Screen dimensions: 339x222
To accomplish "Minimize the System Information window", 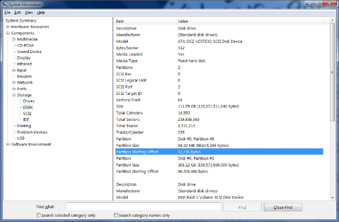I will coord(309,3).
